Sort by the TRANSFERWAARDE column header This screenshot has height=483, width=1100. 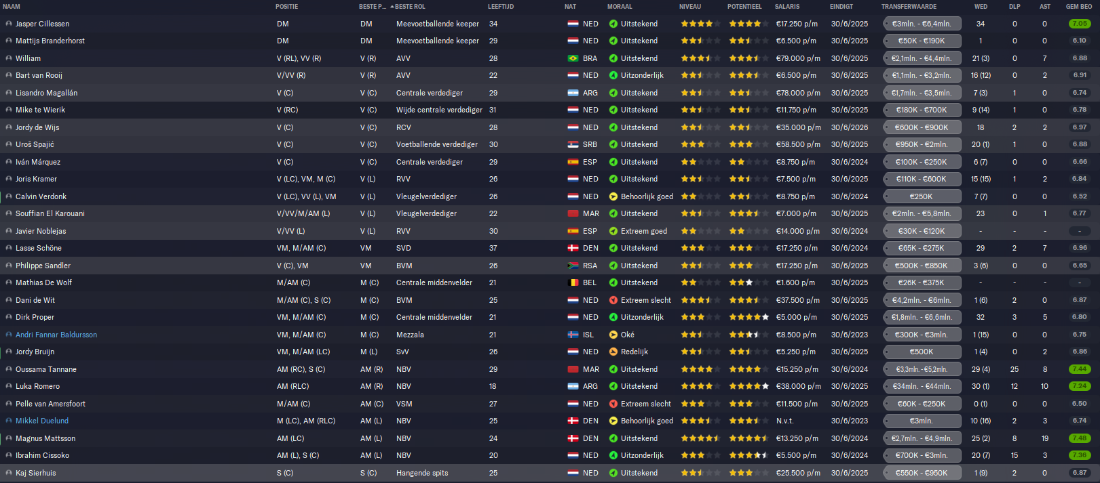tap(909, 7)
